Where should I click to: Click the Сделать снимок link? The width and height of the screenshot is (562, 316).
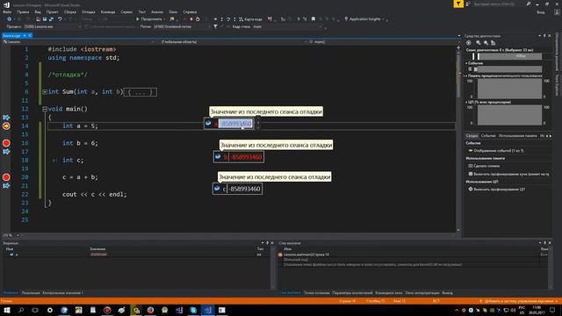486,166
